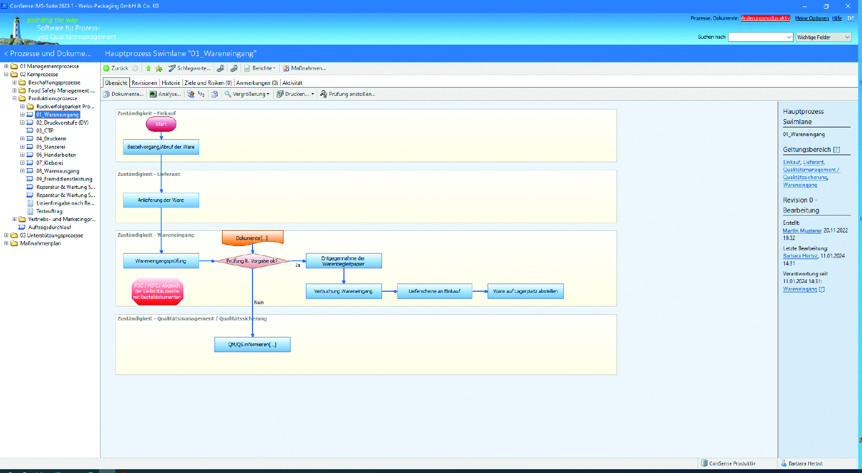Switch to the Revisionen tab
Screen dimensions: 862x473
click(x=144, y=83)
